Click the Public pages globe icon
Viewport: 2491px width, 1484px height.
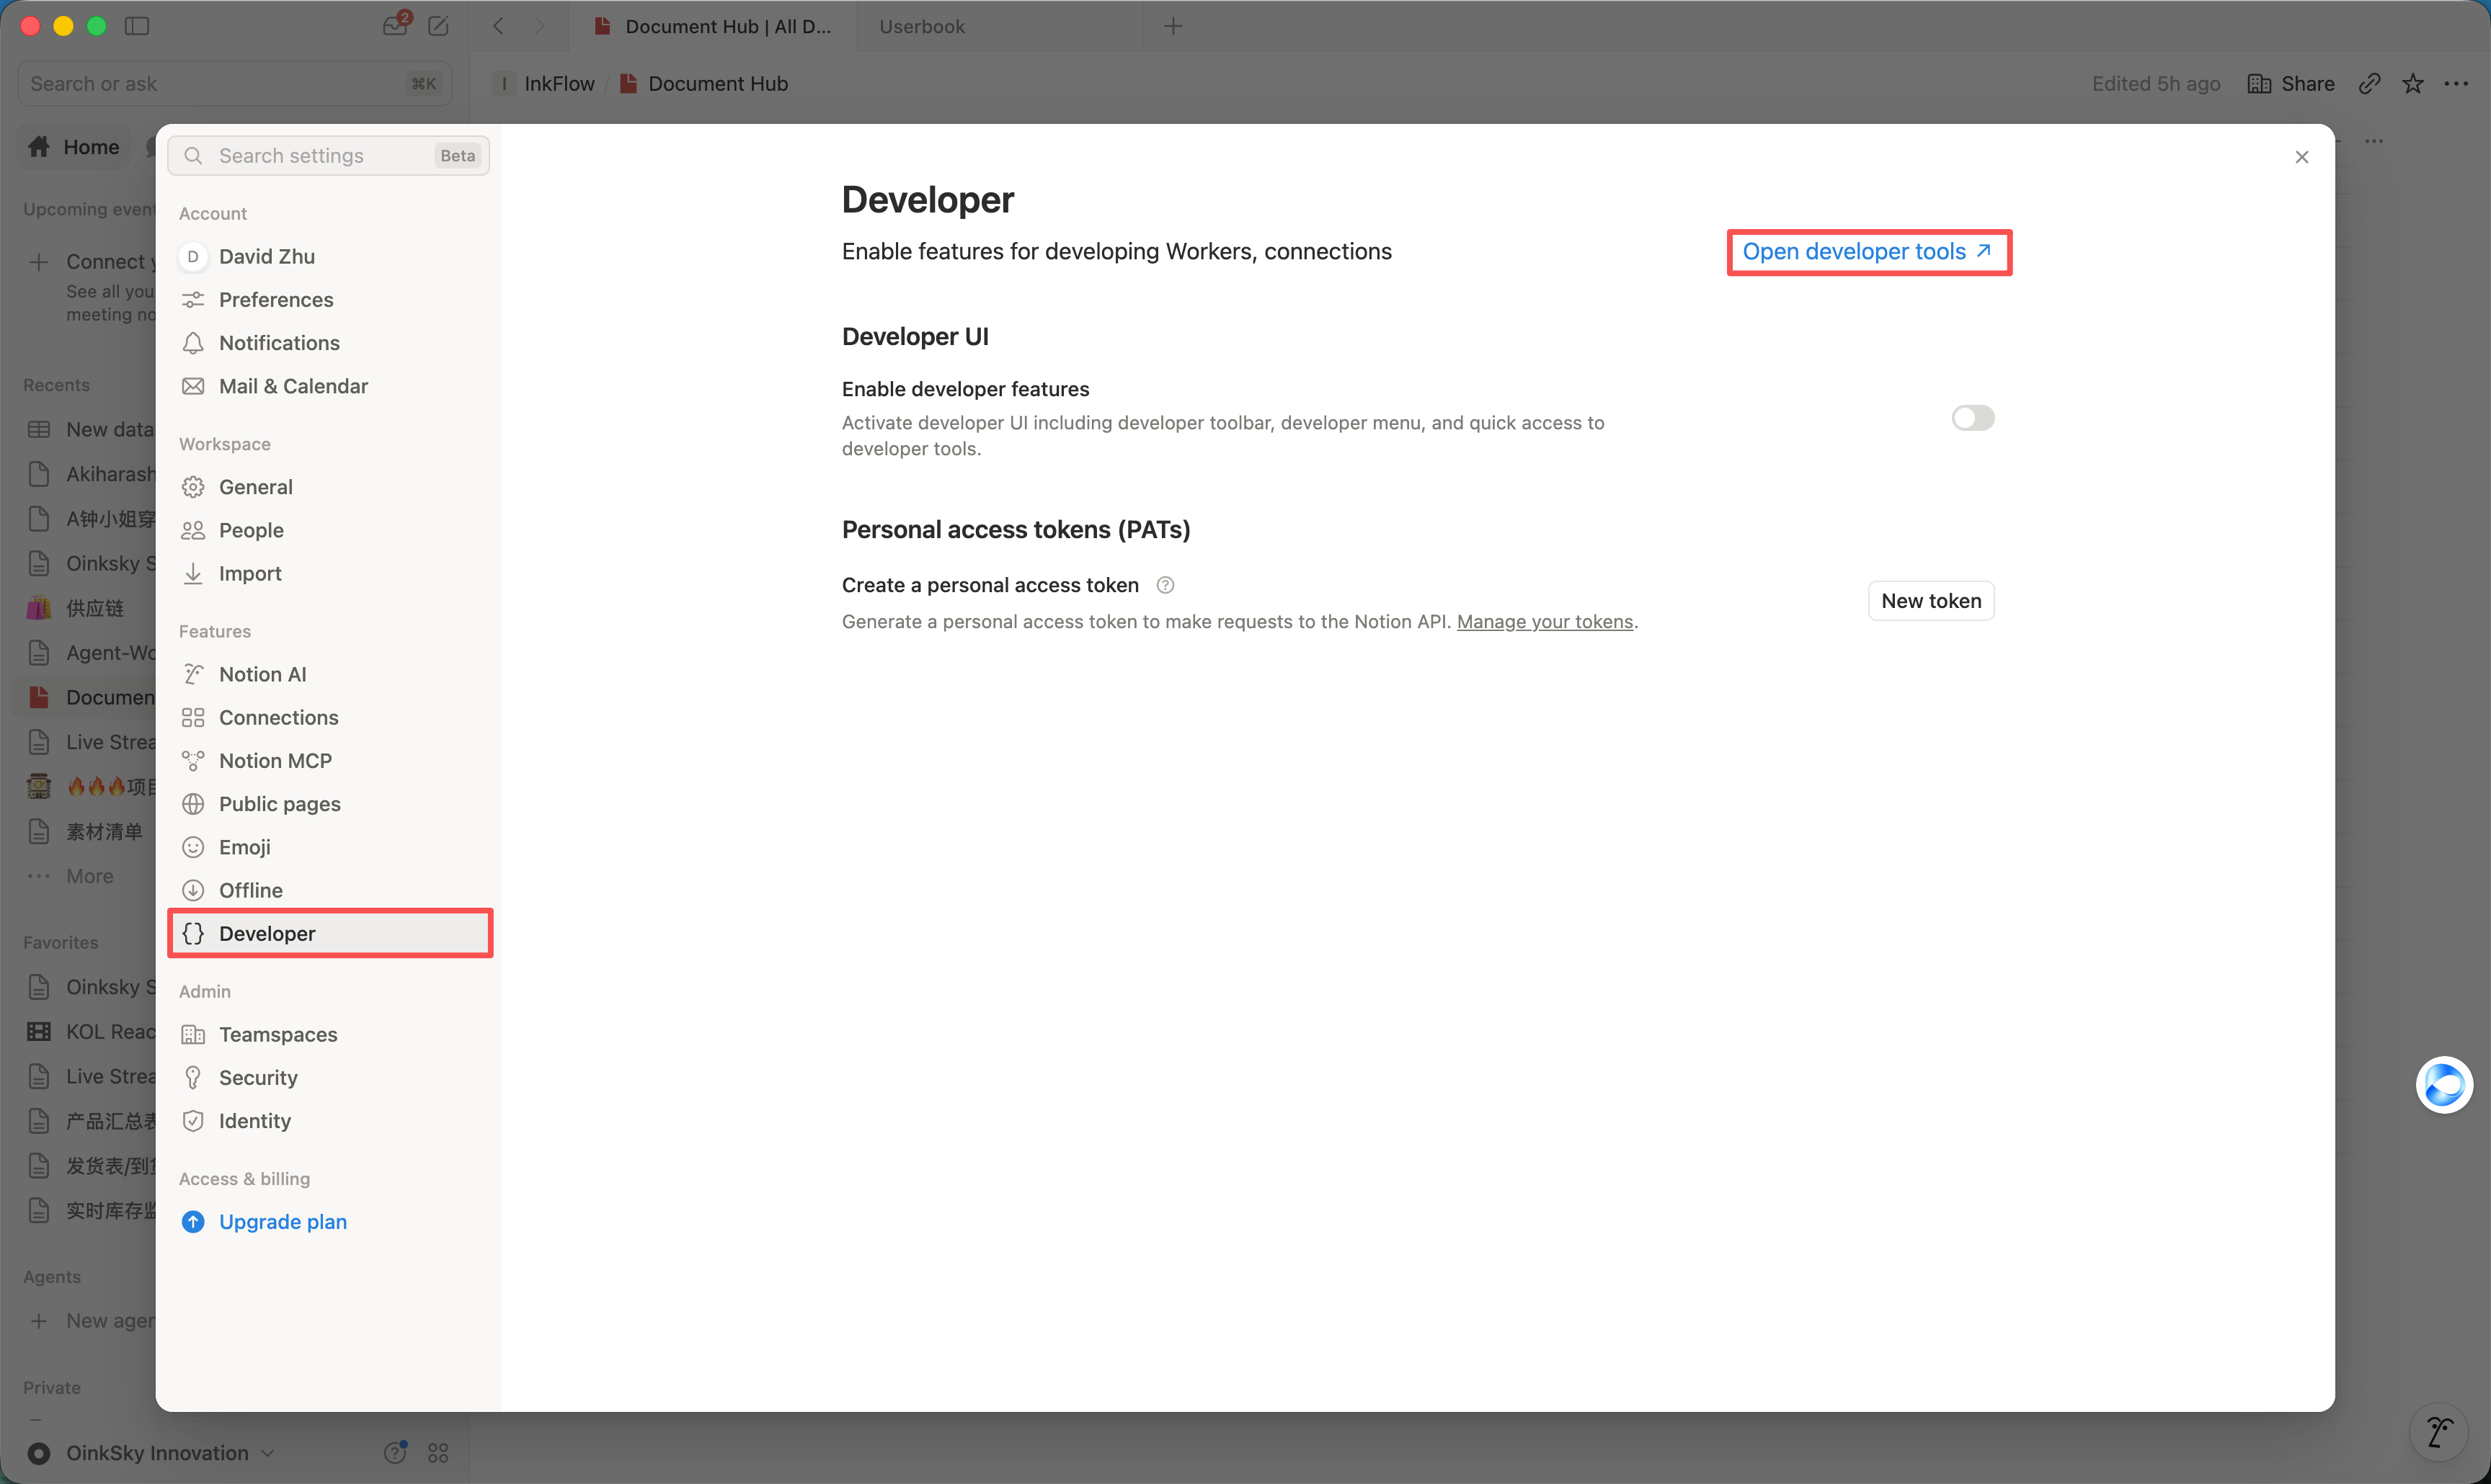pyautogui.click(x=193, y=804)
